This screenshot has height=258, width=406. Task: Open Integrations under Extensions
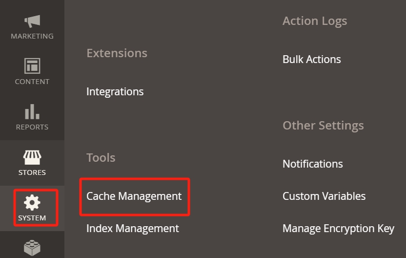click(115, 92)
